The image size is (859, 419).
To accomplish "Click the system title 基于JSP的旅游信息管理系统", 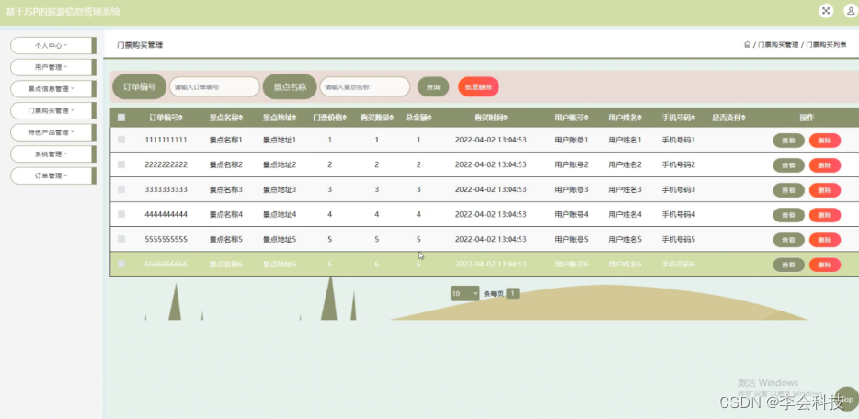I will 63,12.
